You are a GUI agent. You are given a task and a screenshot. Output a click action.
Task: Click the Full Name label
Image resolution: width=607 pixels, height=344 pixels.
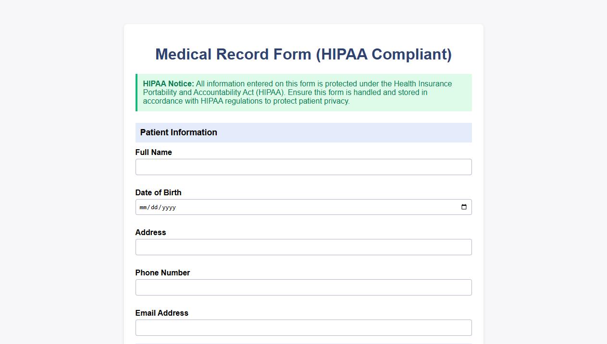pos(153,152)
